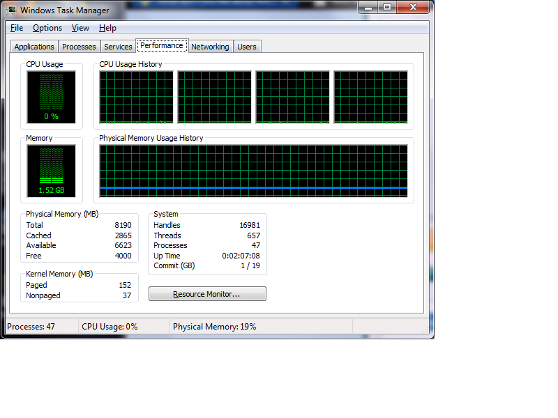
Task: Click the second CPU usage history graph
Action: click(215, 97)
